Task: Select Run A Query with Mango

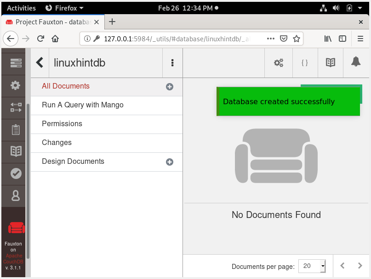Action: (x=83, y=105)
